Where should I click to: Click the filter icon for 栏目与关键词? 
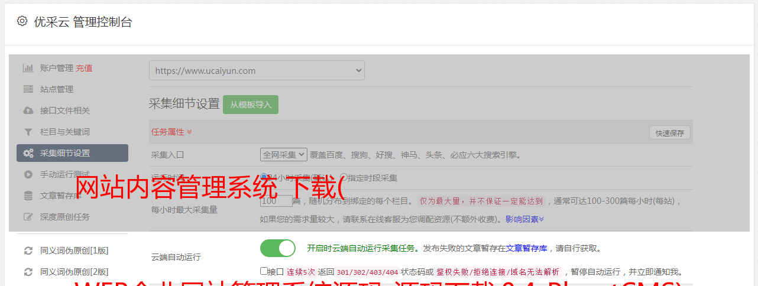(x=28, y=132)
